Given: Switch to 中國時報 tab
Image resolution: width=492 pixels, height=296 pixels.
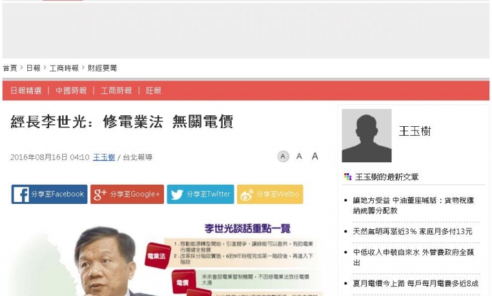Looking at the screenshot, I should (x=71, y=91).
